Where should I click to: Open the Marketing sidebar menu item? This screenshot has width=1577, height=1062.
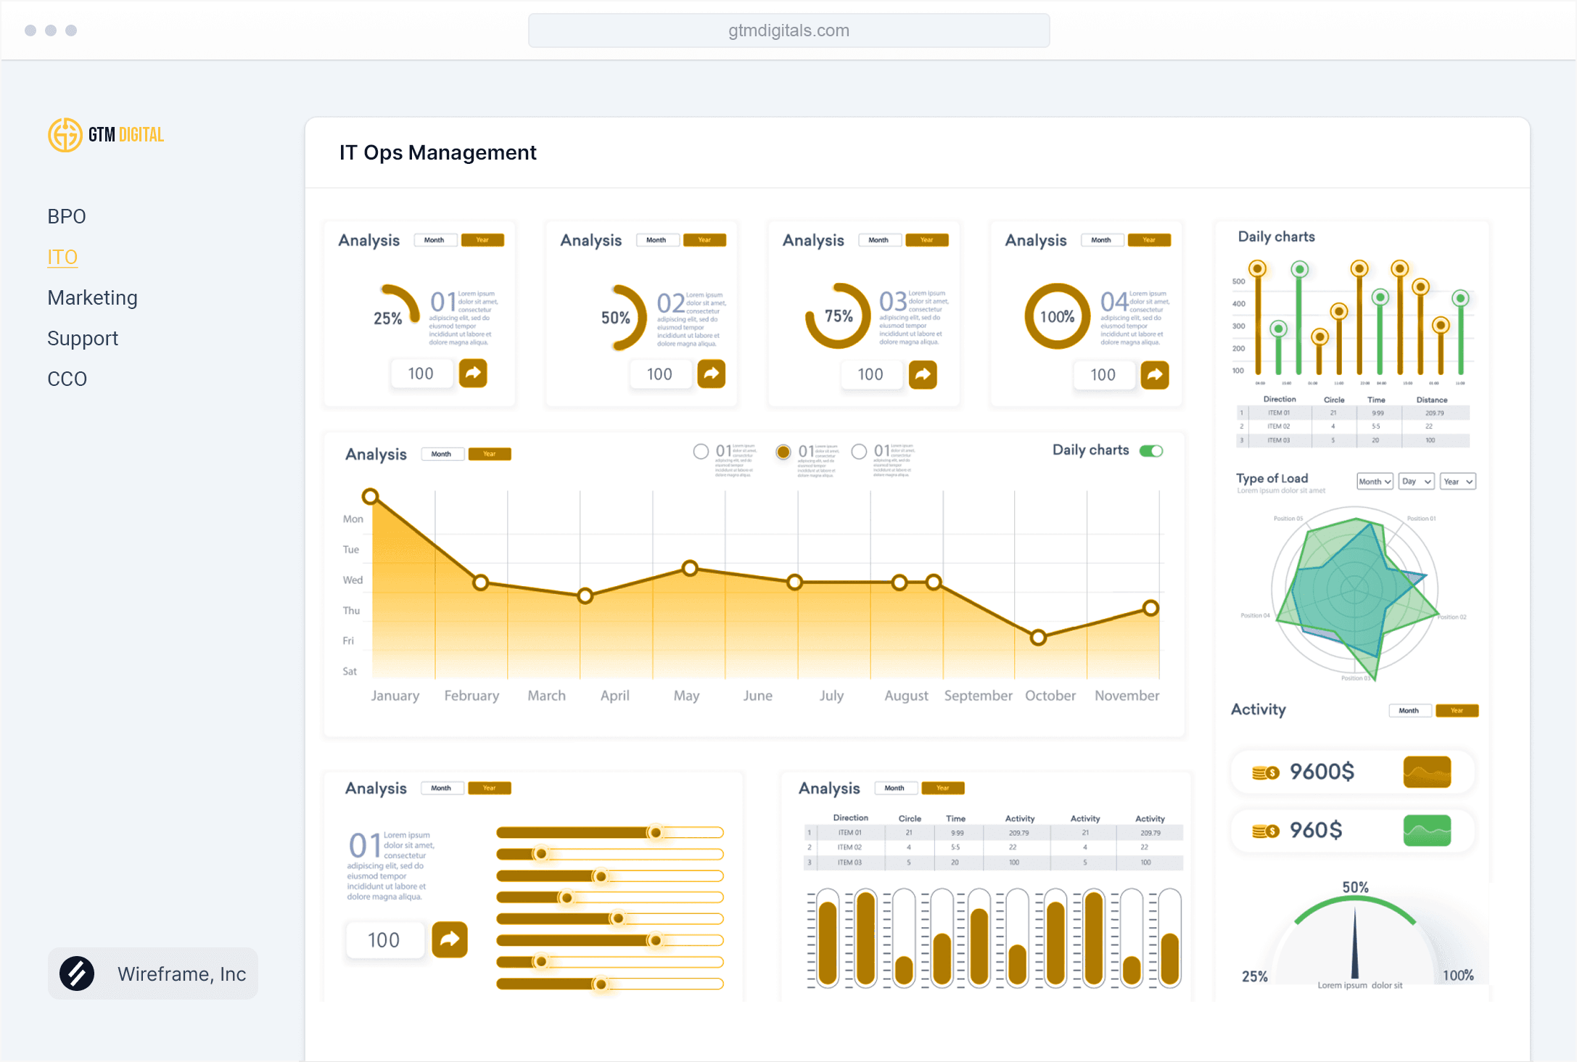tap(92, 297)
